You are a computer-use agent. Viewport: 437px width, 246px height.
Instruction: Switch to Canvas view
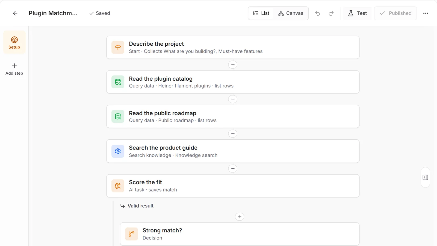(291, 13)
